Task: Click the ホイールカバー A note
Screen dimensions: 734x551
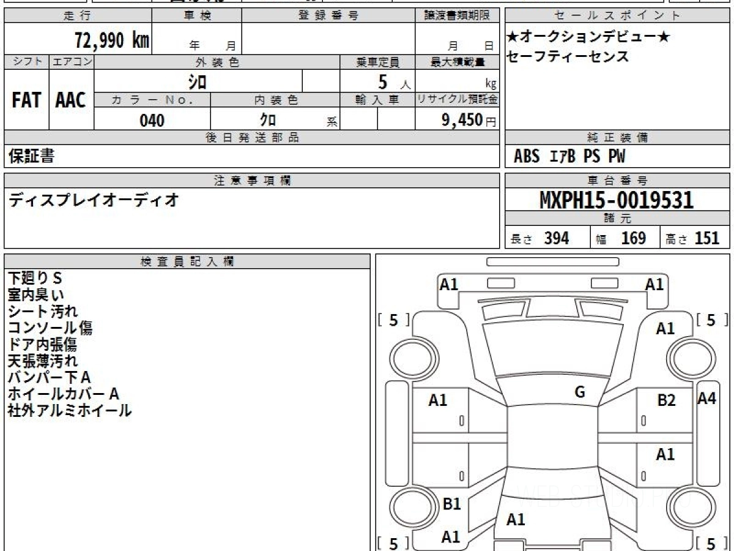Action: (x=63, y=394)
